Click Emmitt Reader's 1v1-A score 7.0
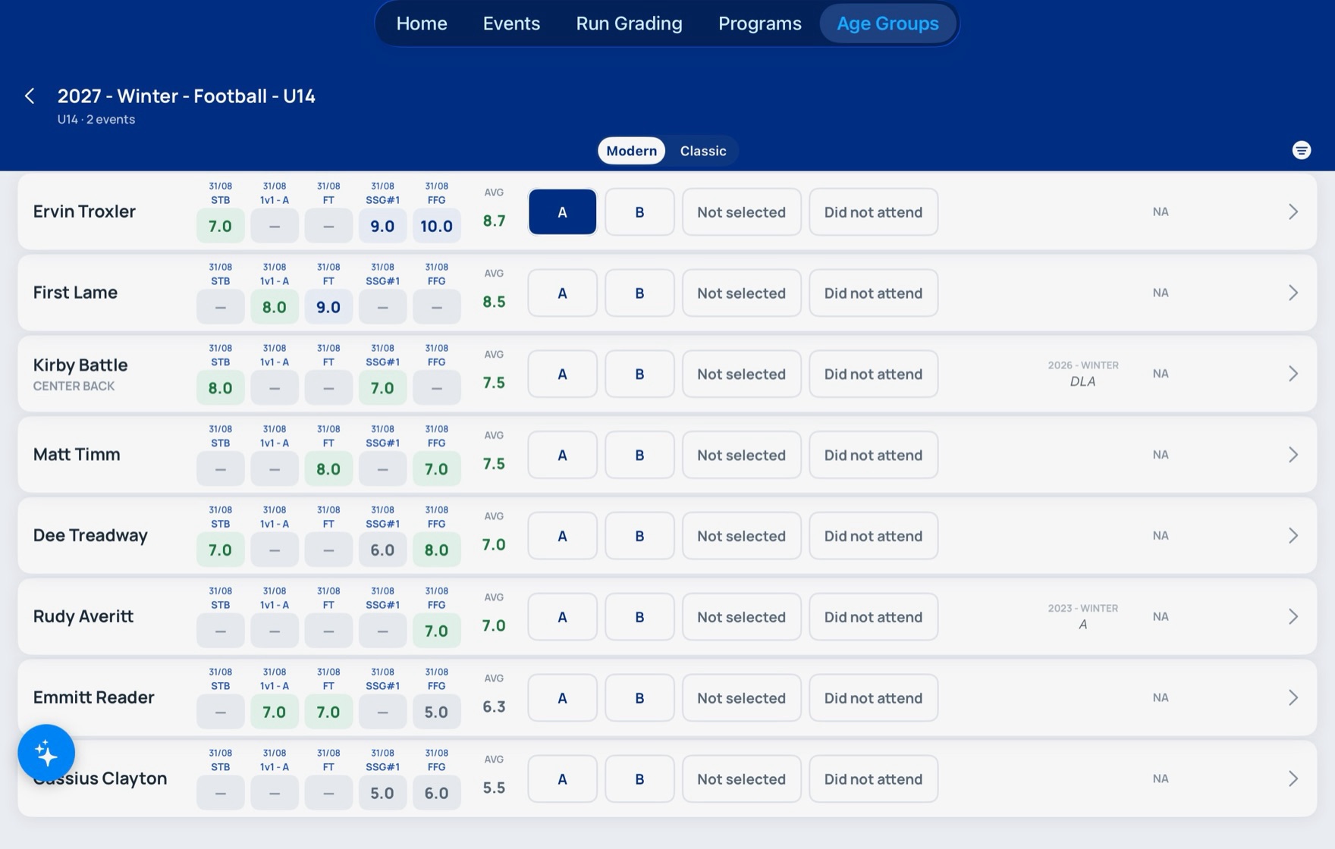 click(x=274, y=713)
